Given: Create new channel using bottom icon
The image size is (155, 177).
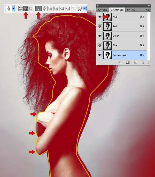Looking at the screenshot, I should click(x=135, y=62).
